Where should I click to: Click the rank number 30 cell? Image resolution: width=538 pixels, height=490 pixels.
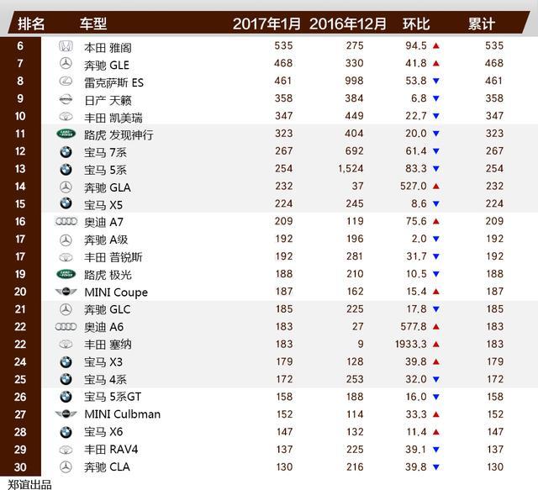[20, 467]
